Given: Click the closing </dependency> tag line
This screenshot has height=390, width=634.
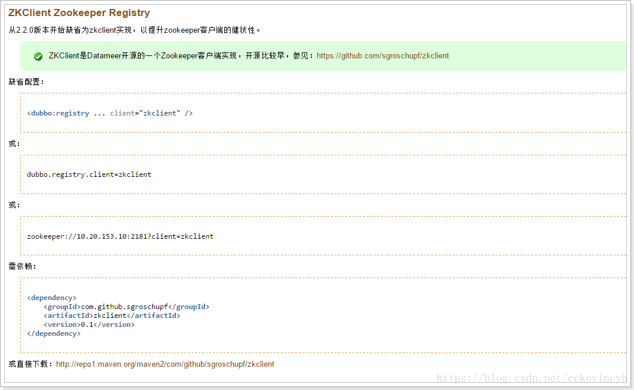Looking at the screenshot, I should 53,333.
